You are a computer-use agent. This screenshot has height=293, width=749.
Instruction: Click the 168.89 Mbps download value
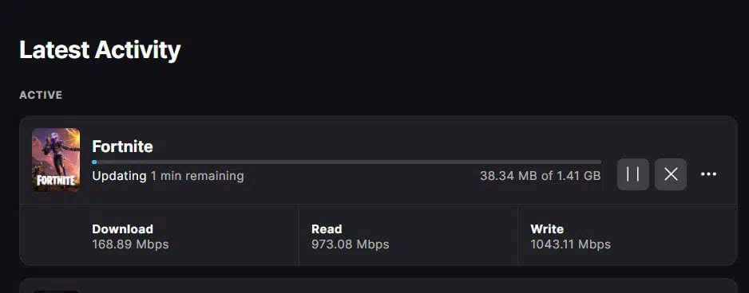pos(130,245)
